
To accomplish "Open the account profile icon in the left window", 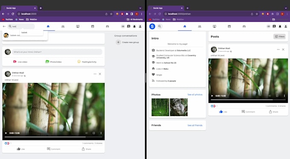I will 140,26.
